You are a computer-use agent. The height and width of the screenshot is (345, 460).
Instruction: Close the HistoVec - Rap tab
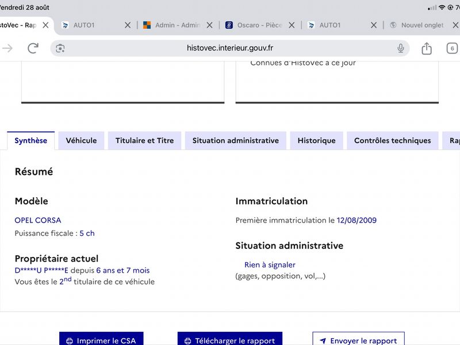coord(45,25)
